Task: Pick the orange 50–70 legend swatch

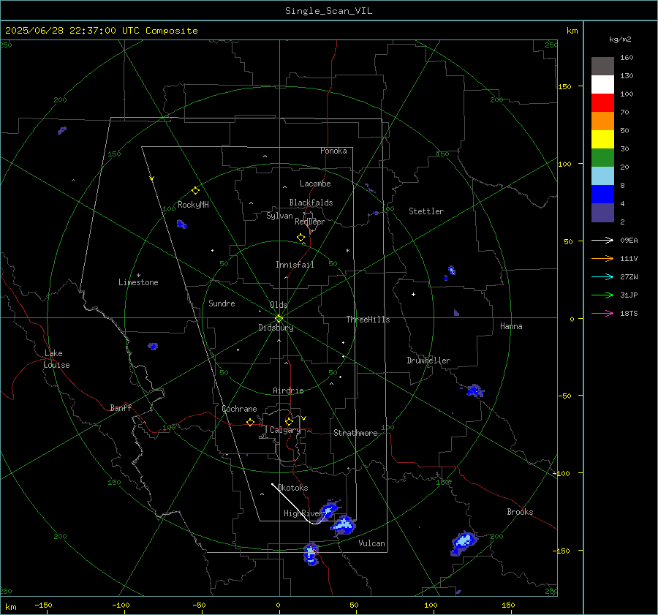Action: (x=602, y=121)
